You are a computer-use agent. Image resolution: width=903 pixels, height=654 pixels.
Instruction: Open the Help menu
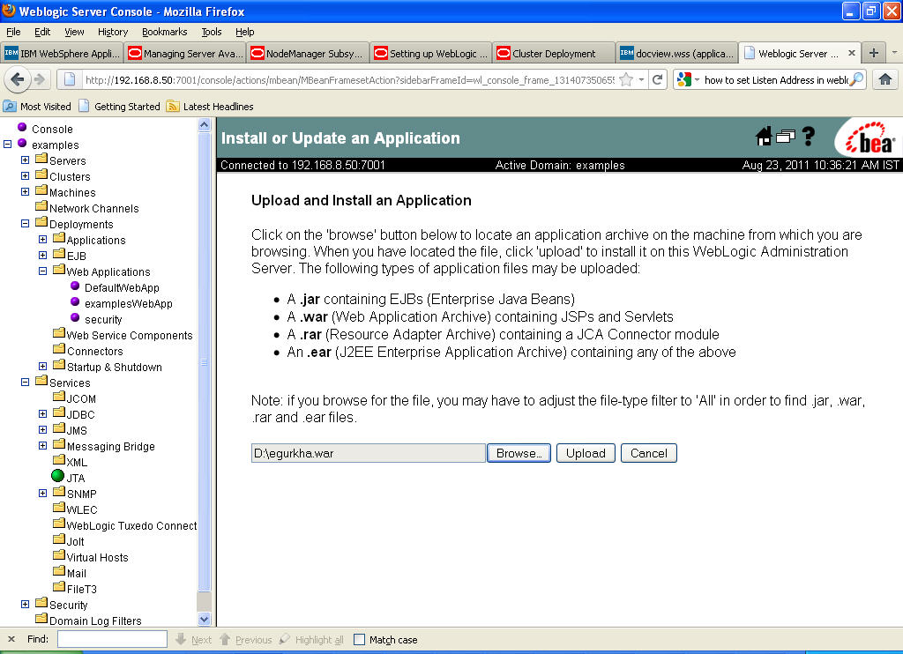click(x=245, y=32)
